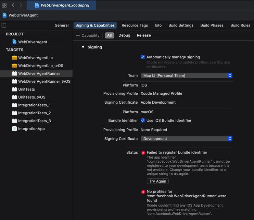Click the Try Again button
Image resolution: width=254 pixels, height=220 pixels.
157,181
